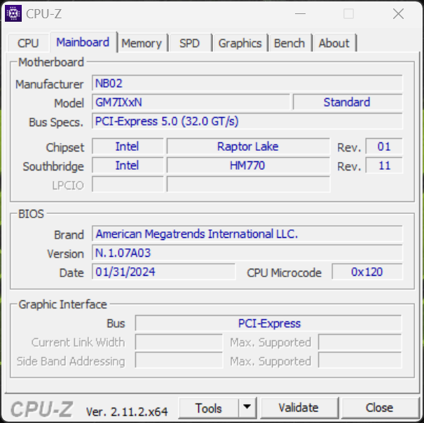The image size is (424, 423).
Task: Click the first empty LPCIO field
Action: (x=128, y=184)
